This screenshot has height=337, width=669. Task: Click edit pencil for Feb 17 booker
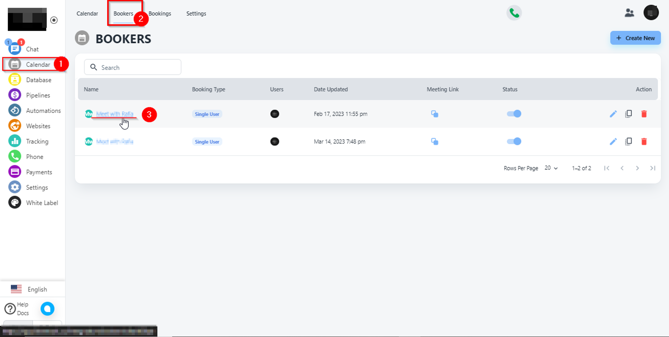613,114
